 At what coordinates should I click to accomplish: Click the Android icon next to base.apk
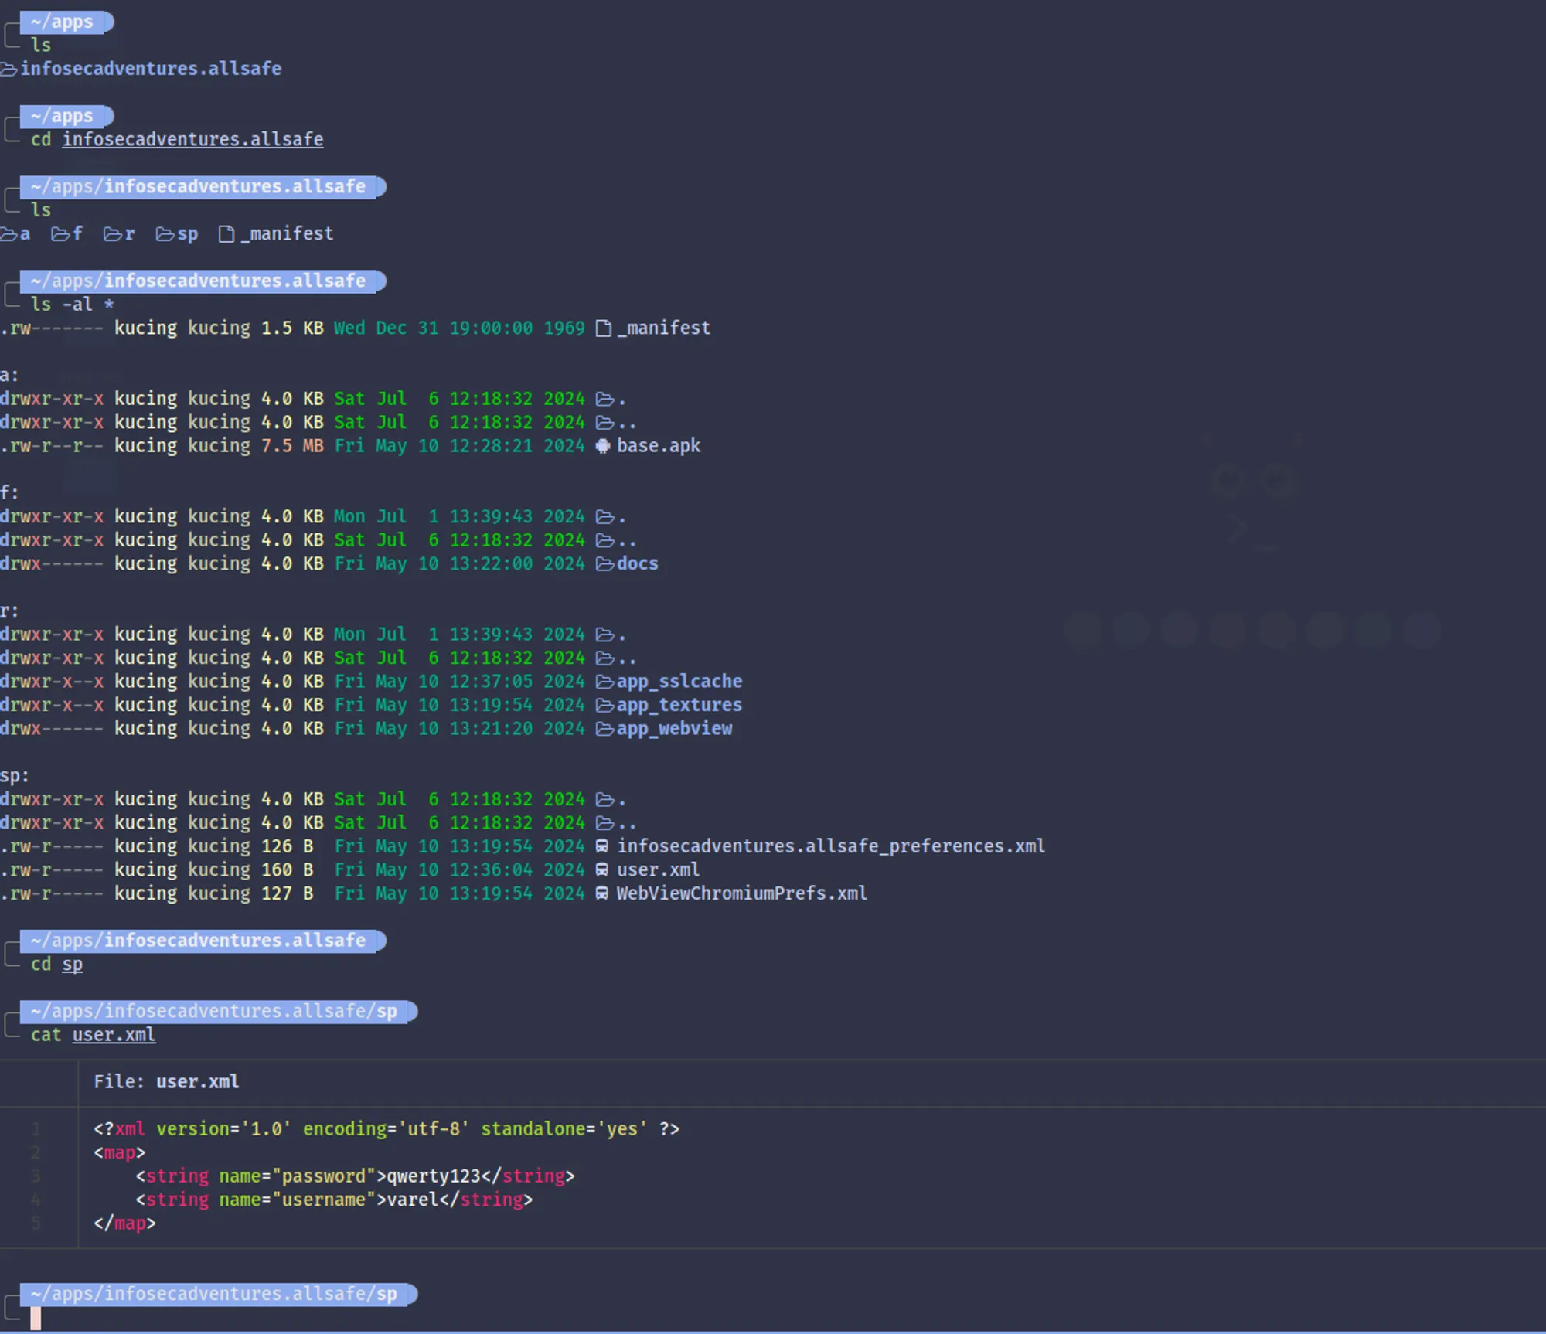(603, 446)
